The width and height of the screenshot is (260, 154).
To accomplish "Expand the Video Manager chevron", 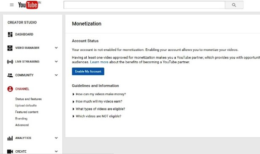I will click(x=56, y=48).
